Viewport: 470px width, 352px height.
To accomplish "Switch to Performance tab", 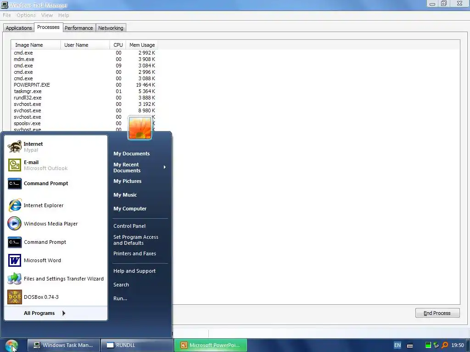I will pos(79,28).
